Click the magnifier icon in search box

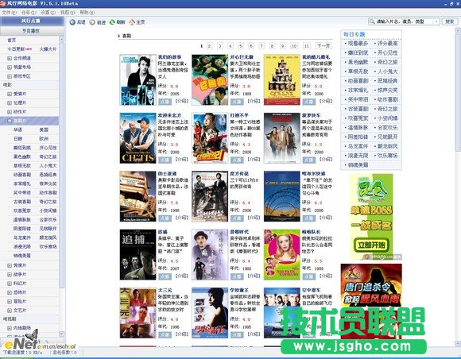(x=372, y=21)
